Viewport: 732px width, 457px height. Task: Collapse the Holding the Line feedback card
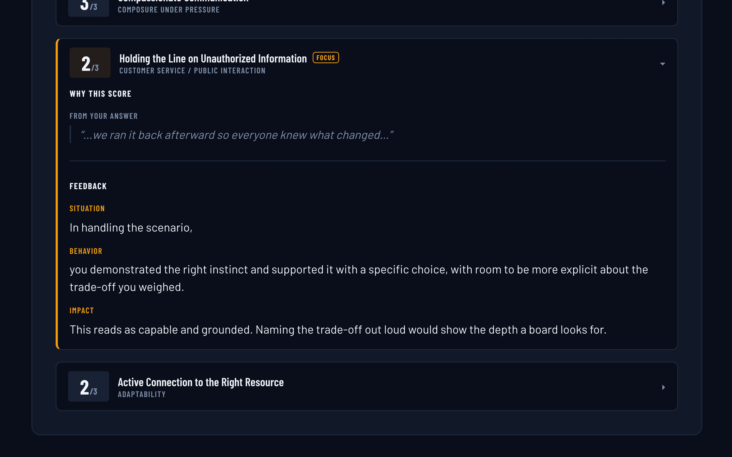click(662, 64)
